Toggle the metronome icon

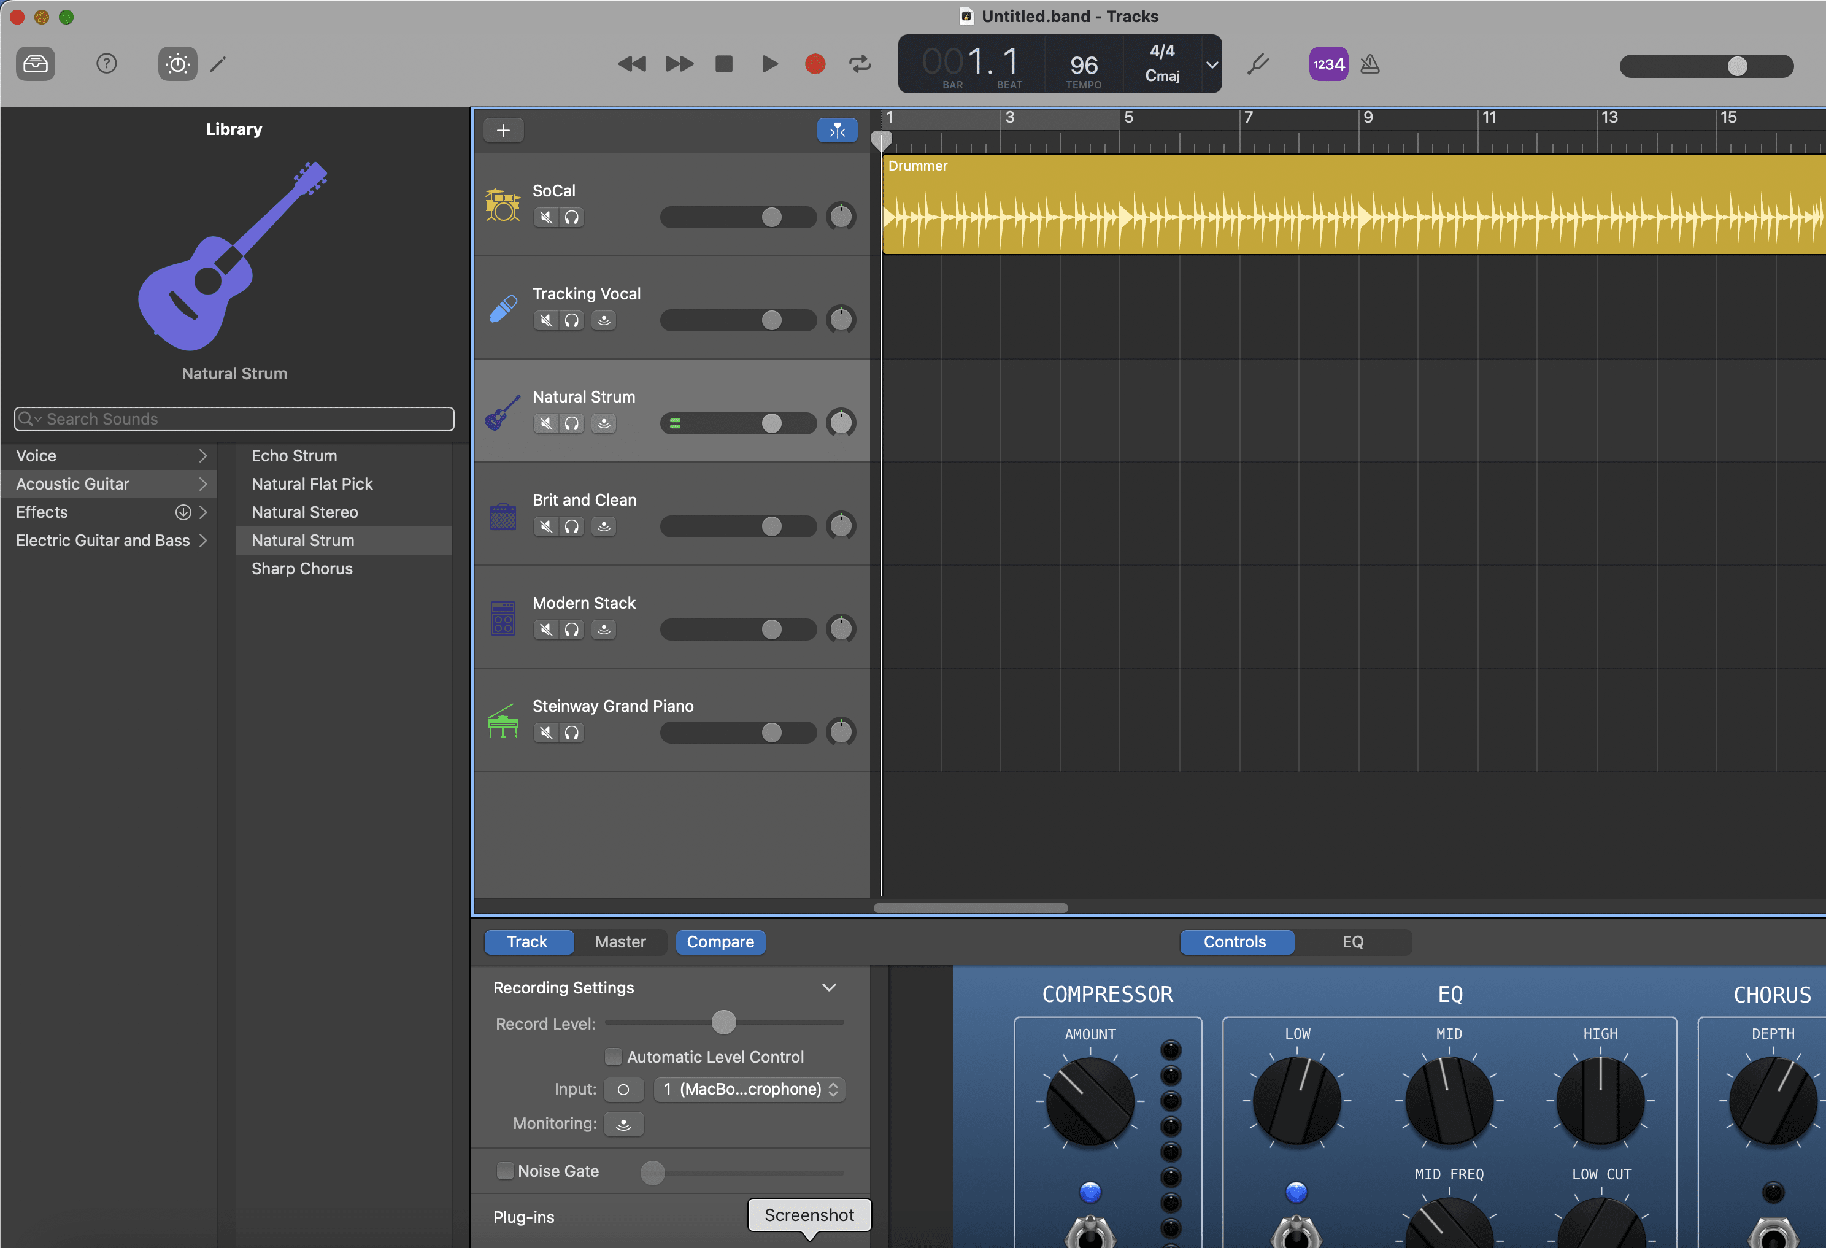click(x=1369, y=64)
